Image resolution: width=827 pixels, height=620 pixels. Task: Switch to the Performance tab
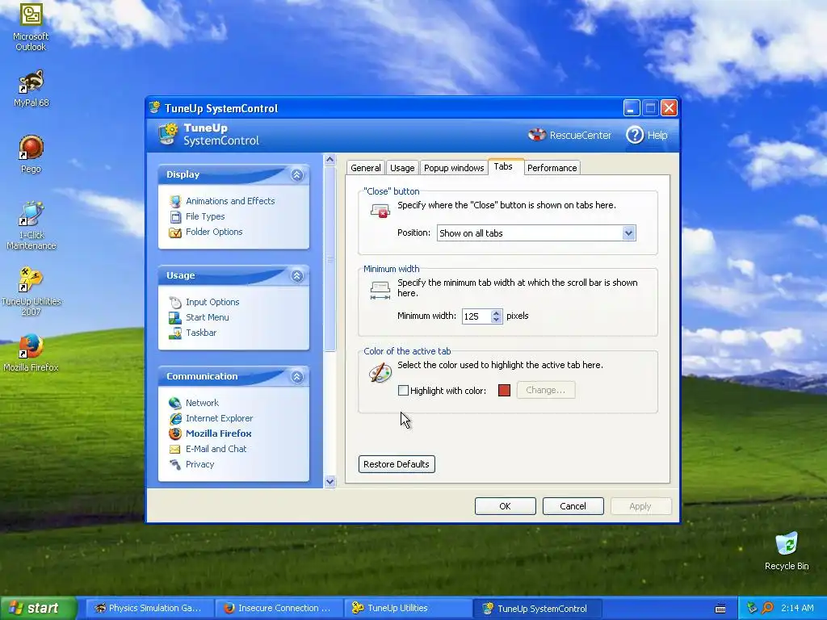tap(552, 168)
